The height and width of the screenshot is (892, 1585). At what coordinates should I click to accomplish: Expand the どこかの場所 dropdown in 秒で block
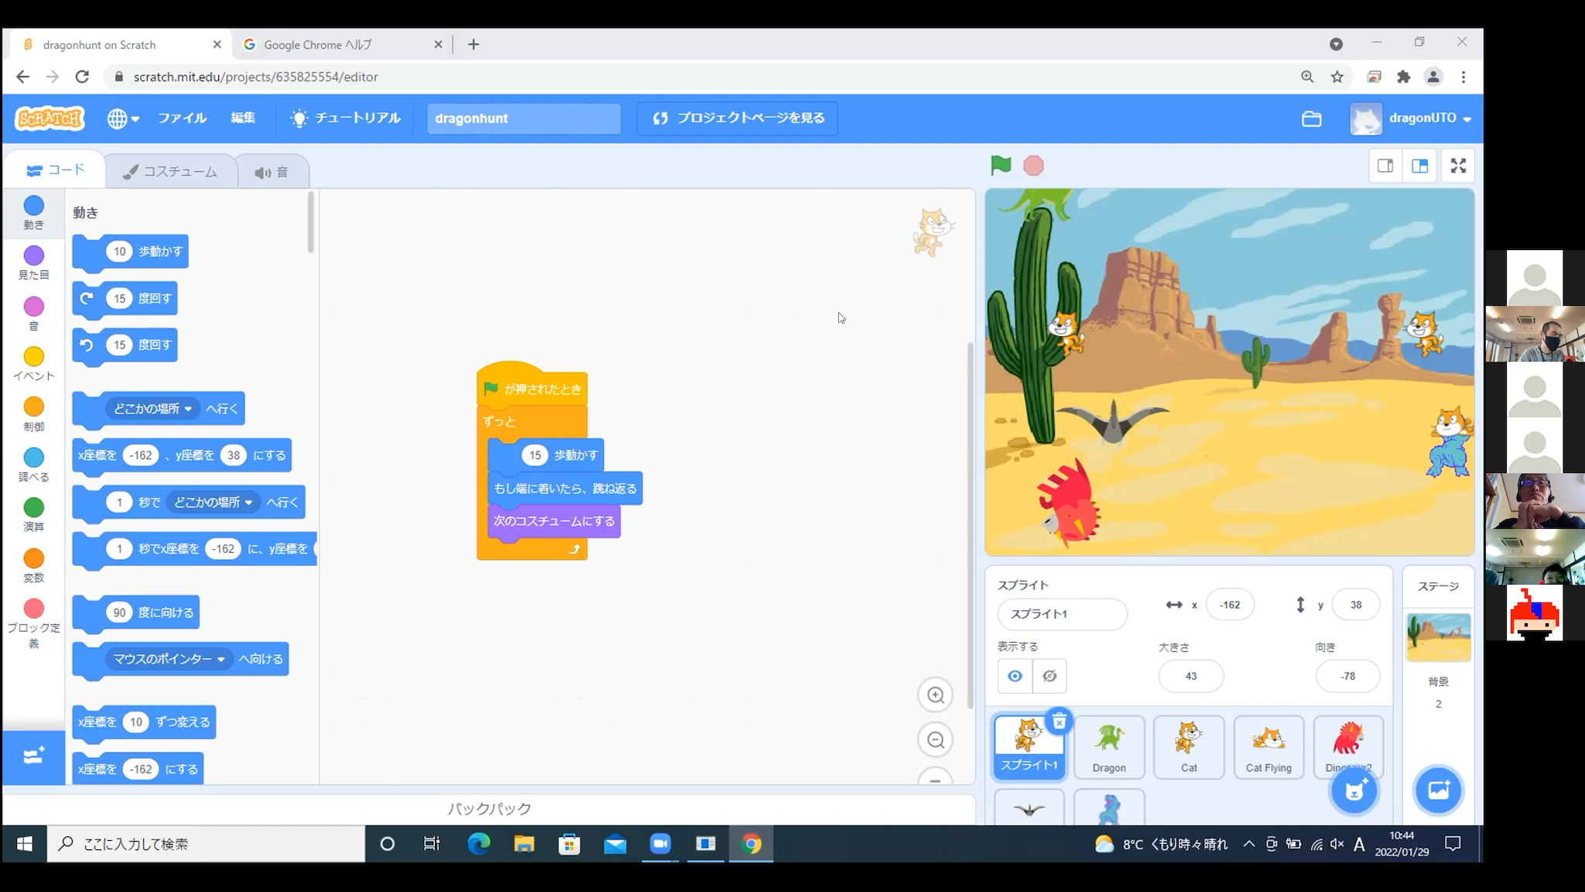click(x=214, y=502)
